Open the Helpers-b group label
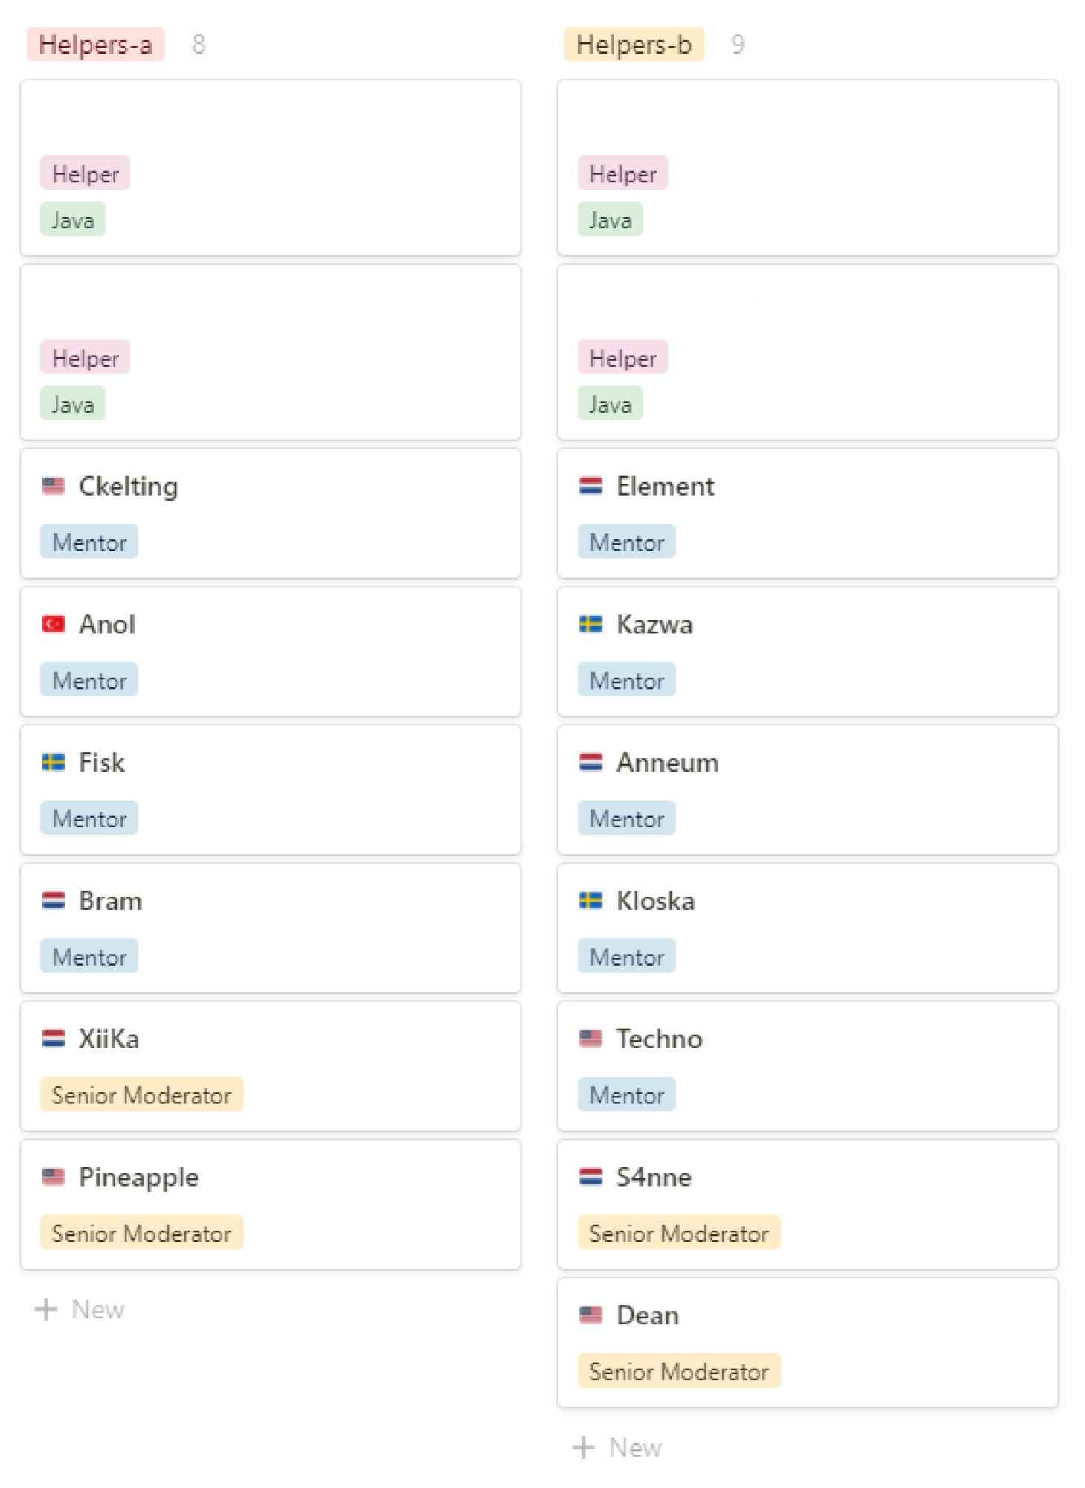This screenshot has width=1085, height=1488. tap(634, 45)
